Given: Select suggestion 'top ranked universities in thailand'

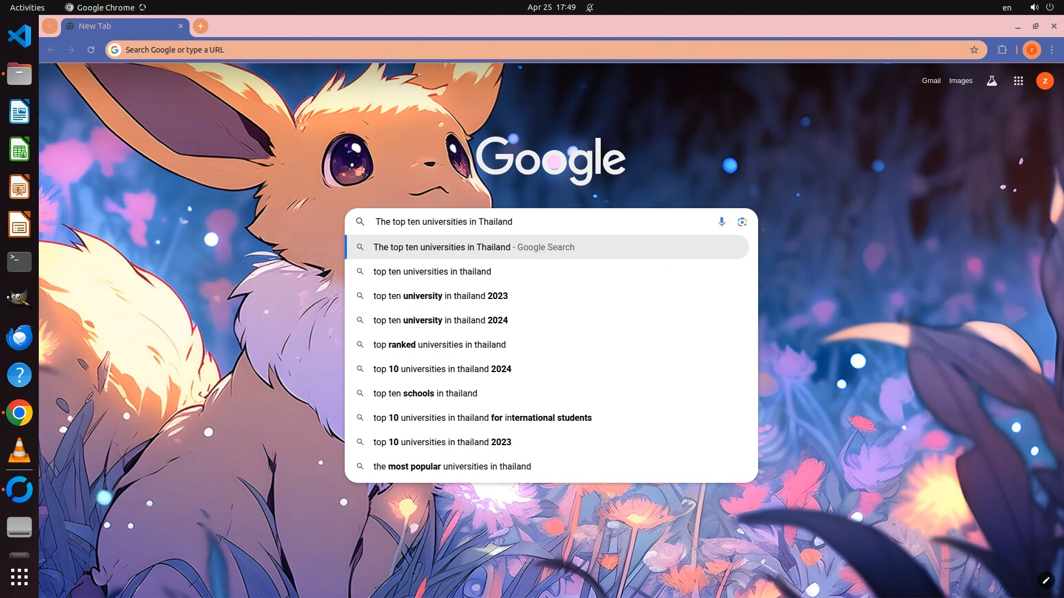Looking at the screenshot, I should pyautogui.click(x=439, y=344).
